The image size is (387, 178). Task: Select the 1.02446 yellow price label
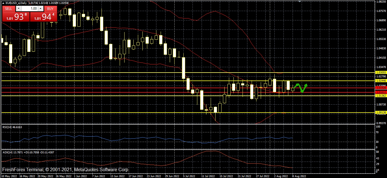coord(381,81)
